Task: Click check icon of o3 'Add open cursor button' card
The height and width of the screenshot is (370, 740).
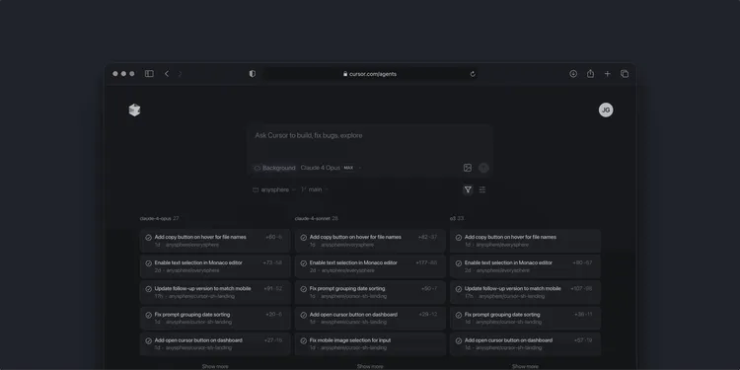Action: tap(458, 340)
